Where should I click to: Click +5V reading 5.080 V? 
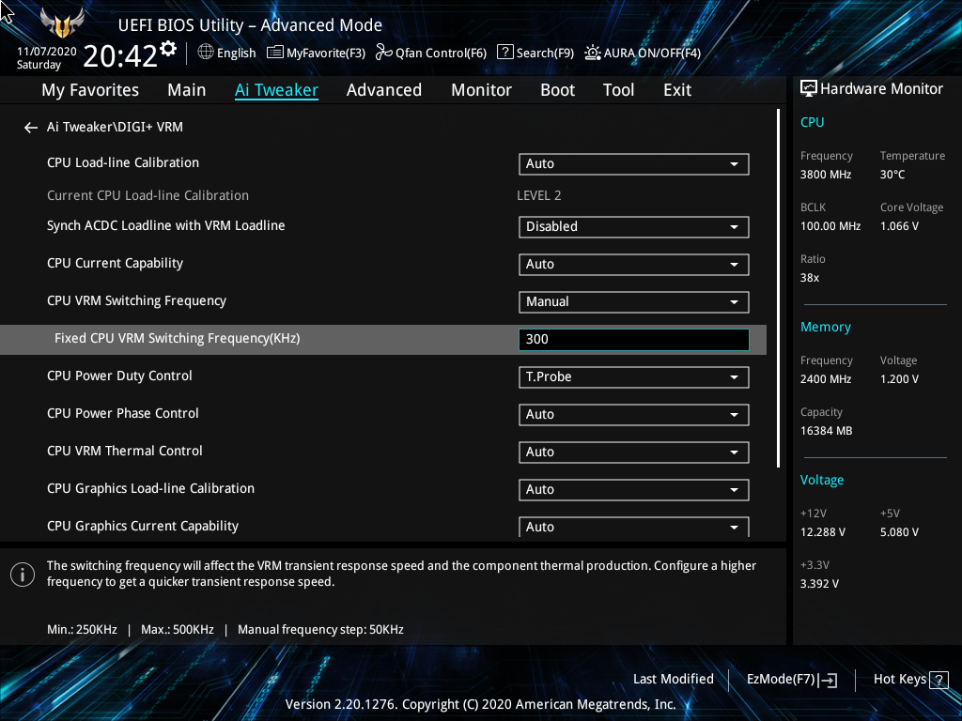(899, 532)
